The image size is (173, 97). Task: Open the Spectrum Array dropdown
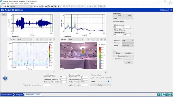tap(76, 39)
